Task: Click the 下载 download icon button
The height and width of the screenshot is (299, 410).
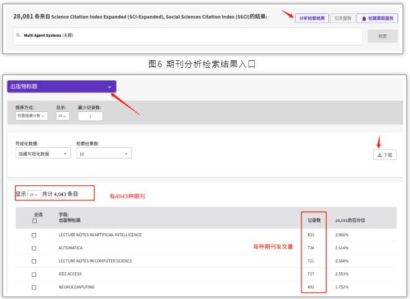Action: click(x=384, y=155)
